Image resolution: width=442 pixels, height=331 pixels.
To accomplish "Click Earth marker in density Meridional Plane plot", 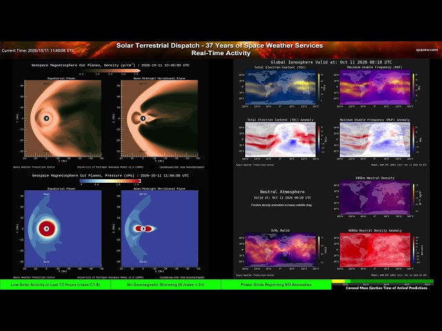I will coord(143,119).
